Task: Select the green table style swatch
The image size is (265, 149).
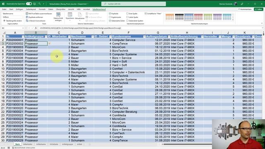Action: (x=208, y=17)
